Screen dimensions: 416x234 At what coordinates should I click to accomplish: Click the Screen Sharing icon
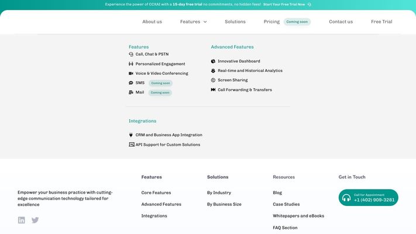click(x=213, y=80)
